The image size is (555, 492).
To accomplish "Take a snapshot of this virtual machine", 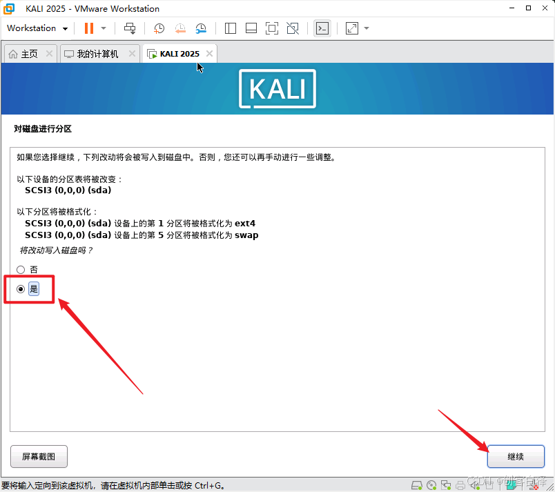I will click(159, 28).
